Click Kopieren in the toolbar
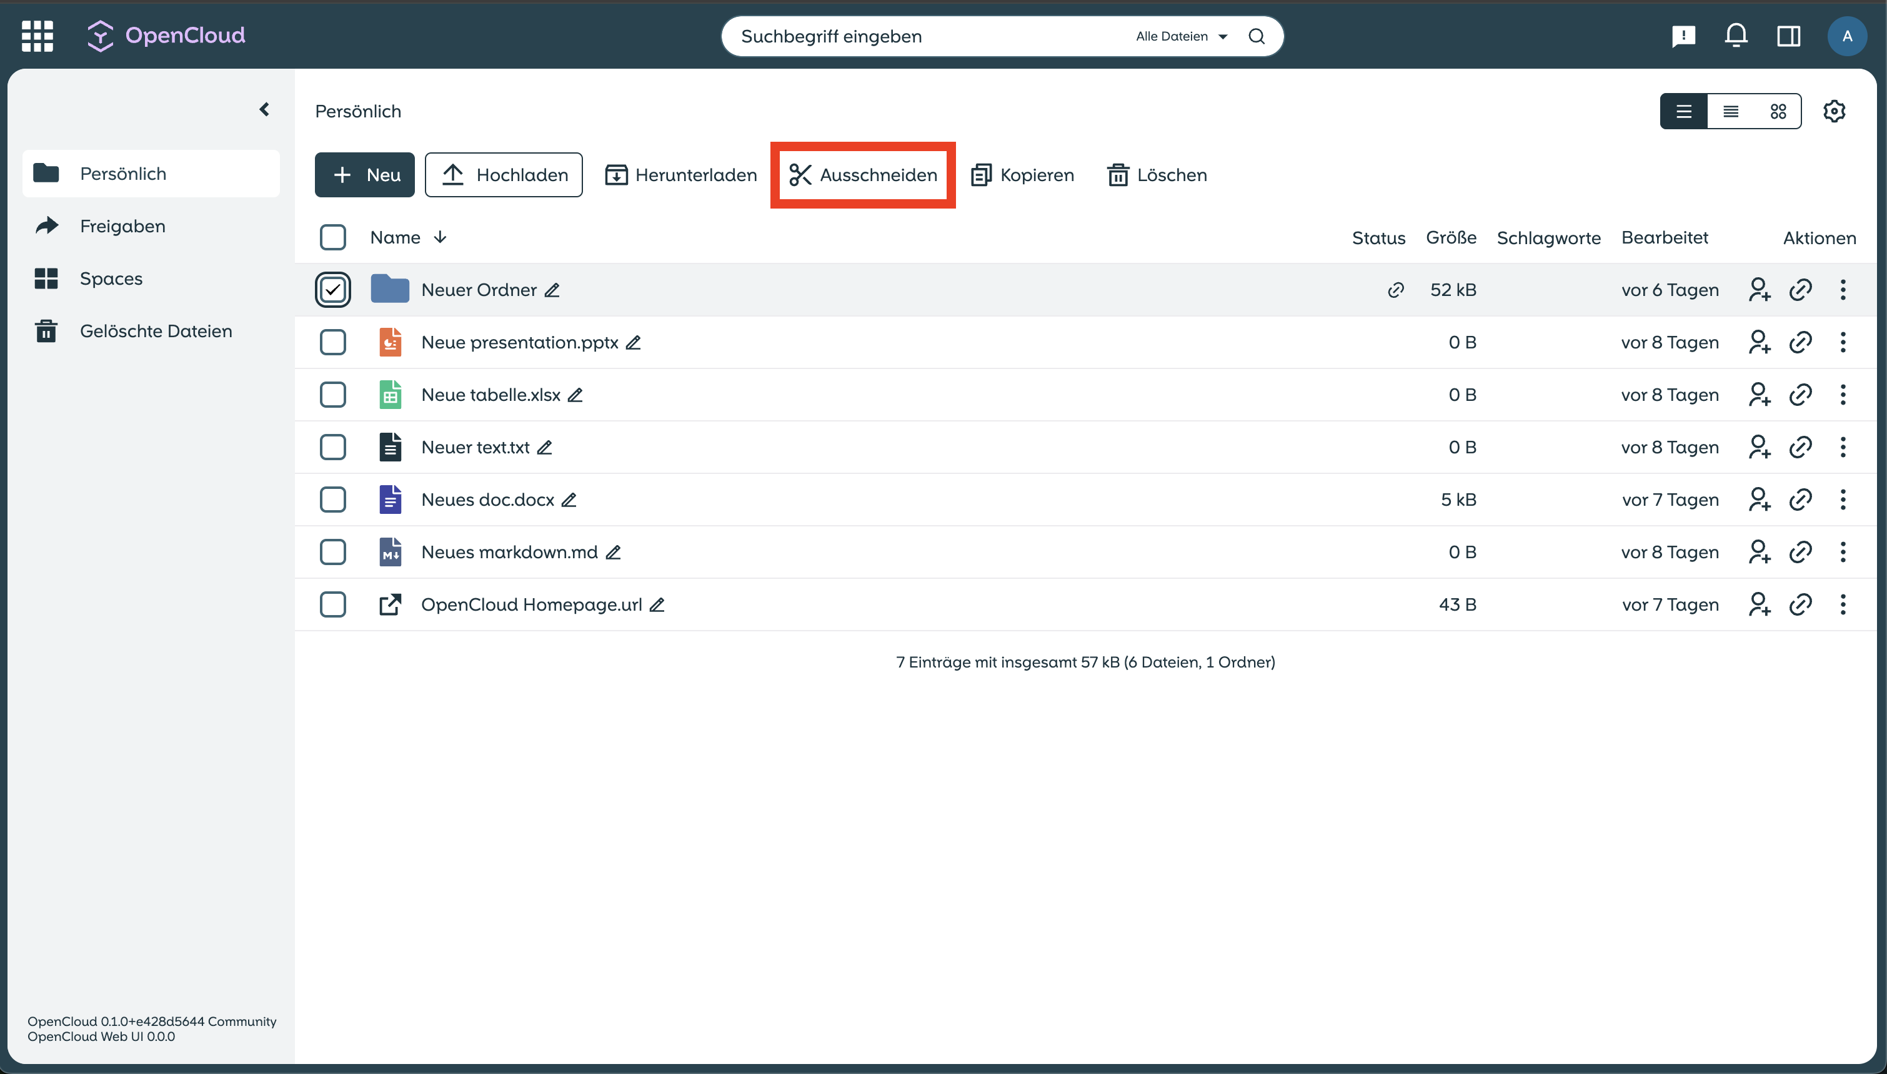The height and width of the screenshot is (1074, 1887). tap(1022, 175)
